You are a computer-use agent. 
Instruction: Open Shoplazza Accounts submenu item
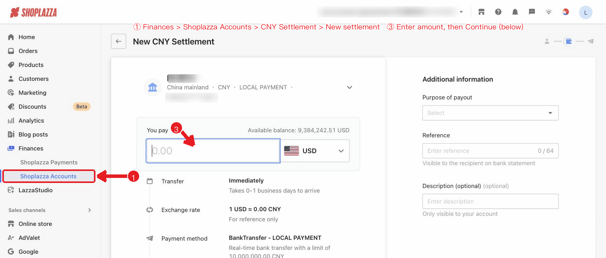pos(49,176)
